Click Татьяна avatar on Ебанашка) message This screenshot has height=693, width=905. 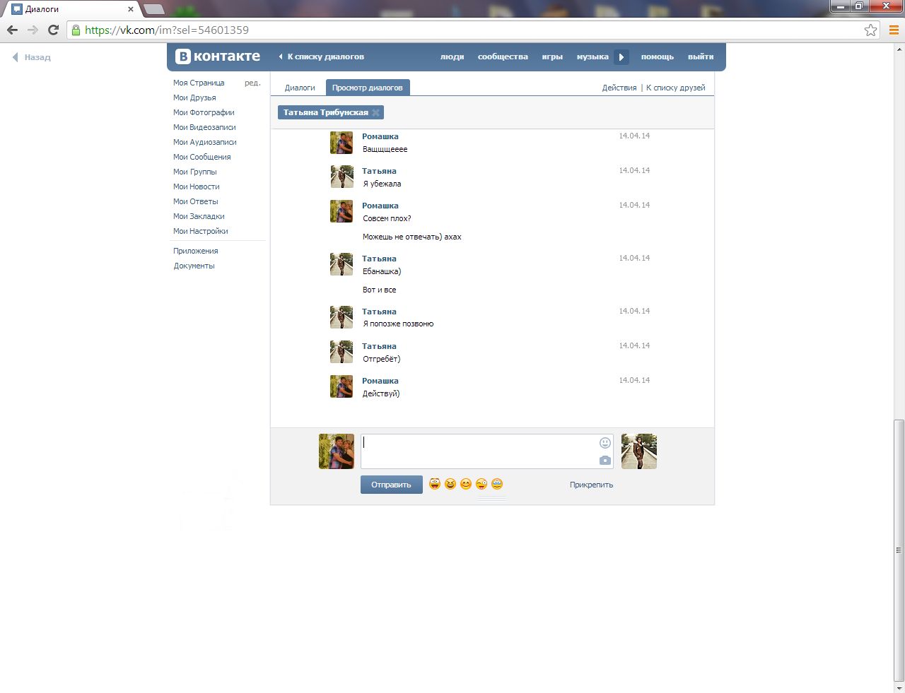(341, 264)
